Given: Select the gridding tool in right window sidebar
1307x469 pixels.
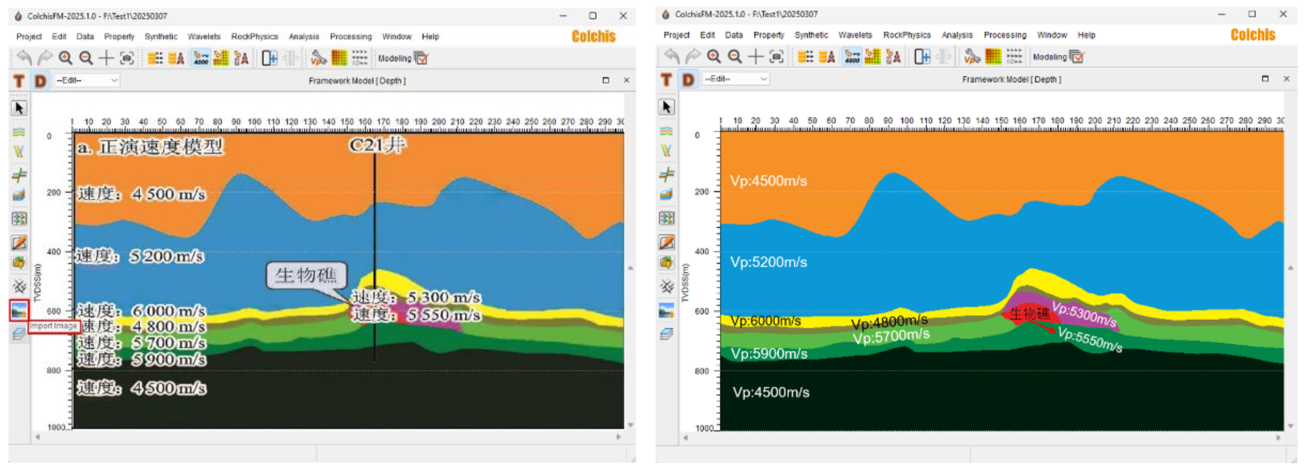Looking at the screenshot, I should 667,218.
